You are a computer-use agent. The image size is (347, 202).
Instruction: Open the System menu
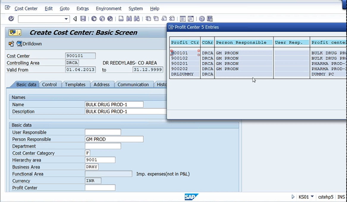click(136, 9)
